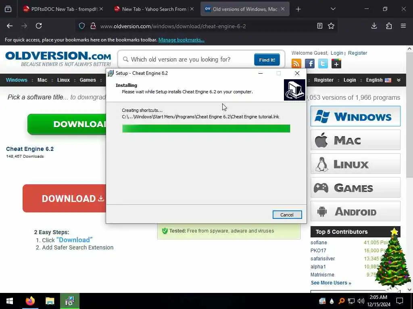Click the Register link near Welcome Guest

coord(357,53)
